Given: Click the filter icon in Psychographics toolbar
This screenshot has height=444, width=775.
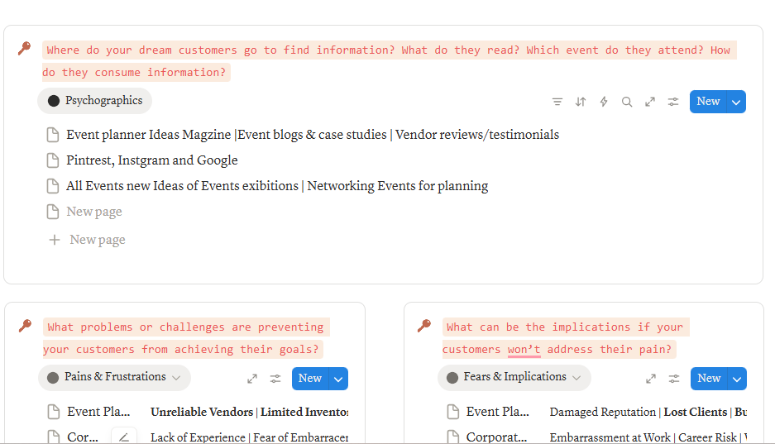Looking at the screenshot, I should [557, 102].
